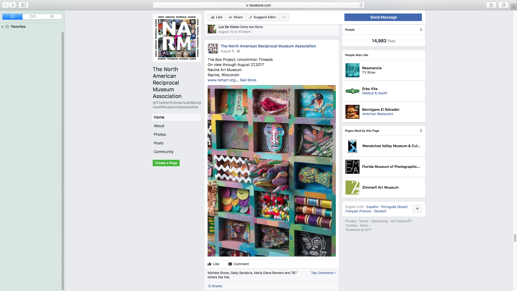Open the Bookmarks tab in sidebar
This screenshot has width=517, height=291.
pos(12,16)
